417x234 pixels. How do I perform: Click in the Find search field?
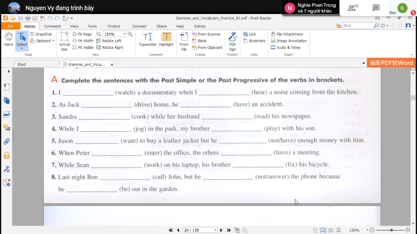click(358, 26)
